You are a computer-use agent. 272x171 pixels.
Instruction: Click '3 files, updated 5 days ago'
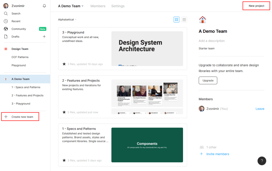84,161
